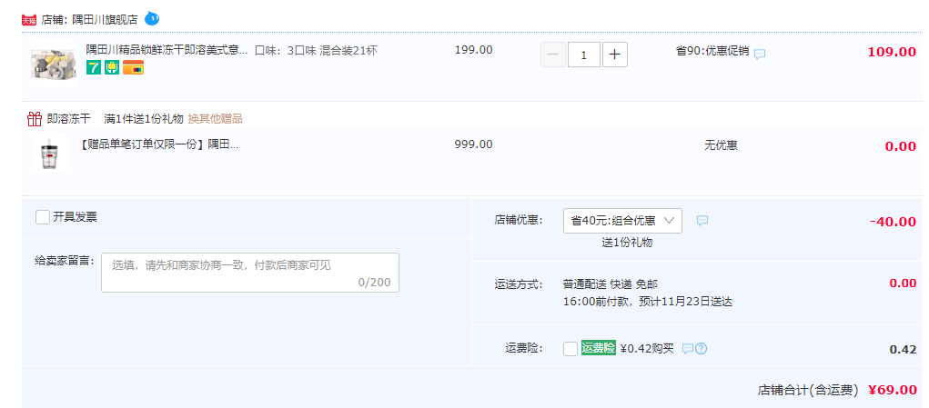The image size is (929, 408).
Task: Click the quantity input field showing 1
Action: click(x=584, y=55)
